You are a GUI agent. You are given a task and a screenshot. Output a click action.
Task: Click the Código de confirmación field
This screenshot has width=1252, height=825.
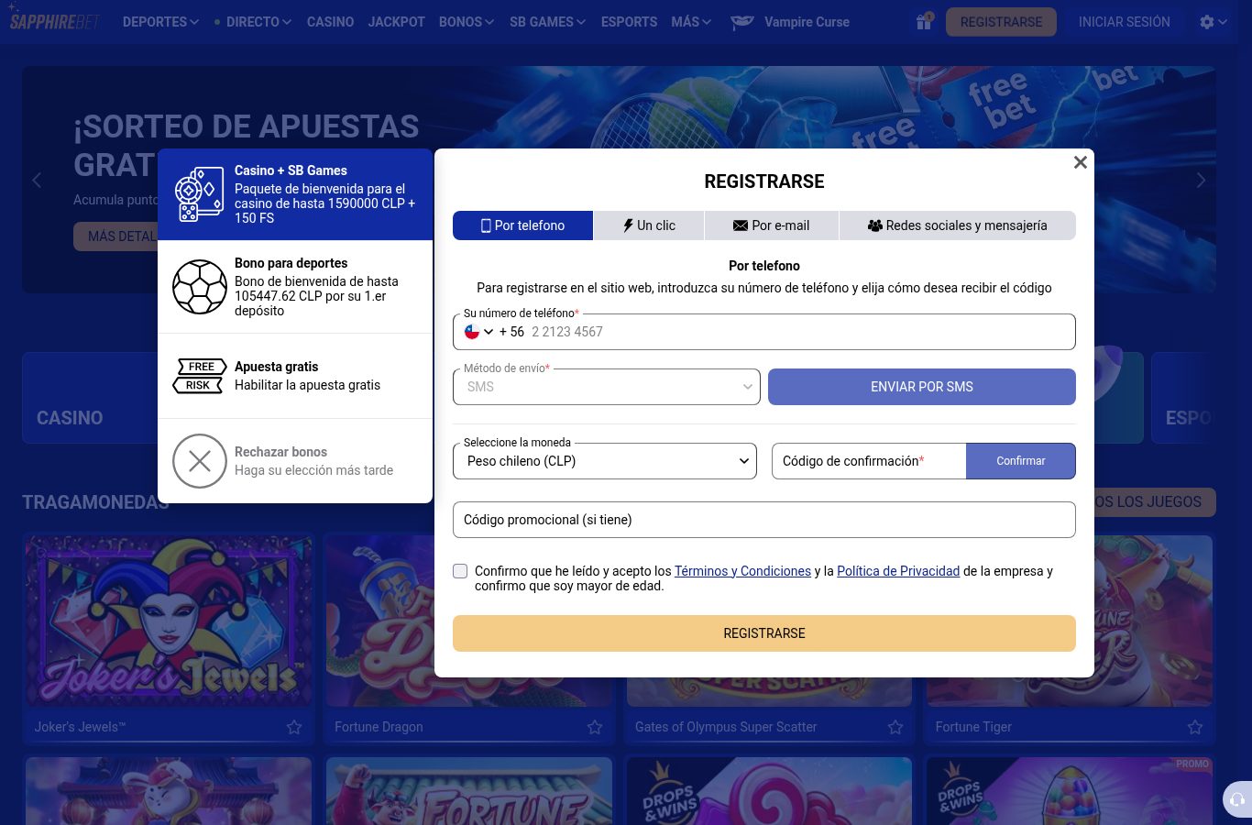click(x=869, y=461)
